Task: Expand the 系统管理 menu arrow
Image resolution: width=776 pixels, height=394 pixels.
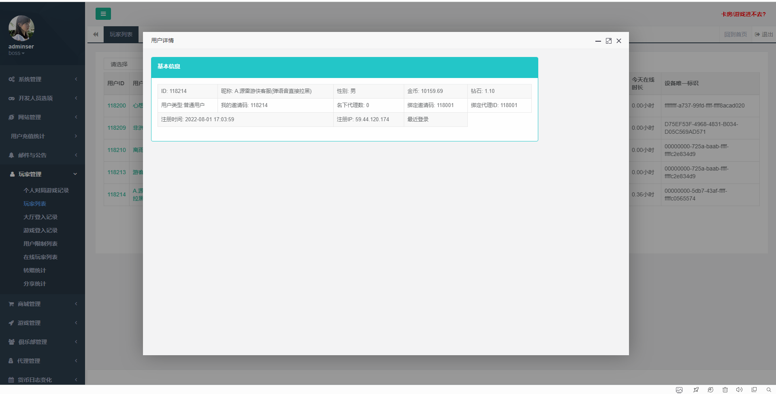Action: tap(76, 79)
